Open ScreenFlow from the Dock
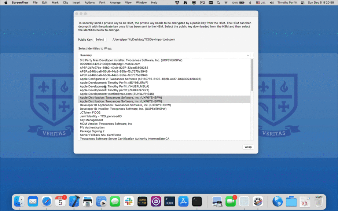 pyautogui.click(x=258, y=201)
